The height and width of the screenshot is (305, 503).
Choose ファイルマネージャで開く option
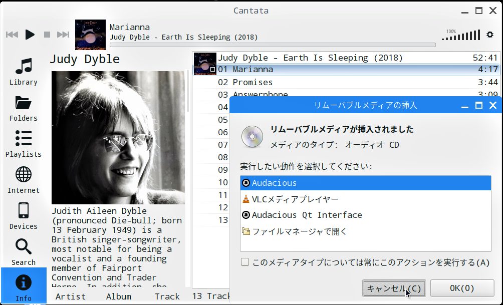tap(365, 231)
